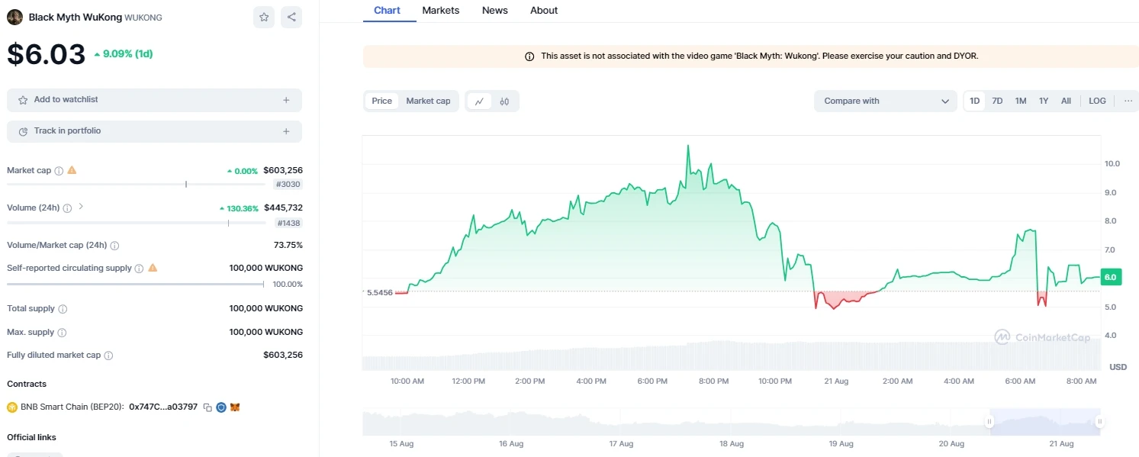Select the line chart icon
Viewport: 1139px width, 457px height.
[x=479, y=101]
